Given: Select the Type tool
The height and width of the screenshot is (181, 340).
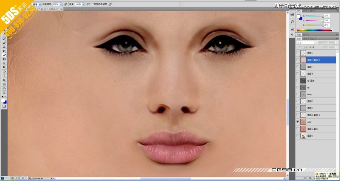Looking at the screenshot, I should pyautogui.click(x=4, y=76).
